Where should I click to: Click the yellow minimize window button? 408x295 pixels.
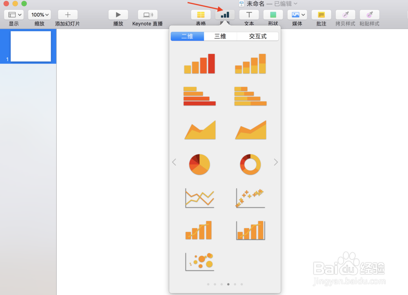15,3
